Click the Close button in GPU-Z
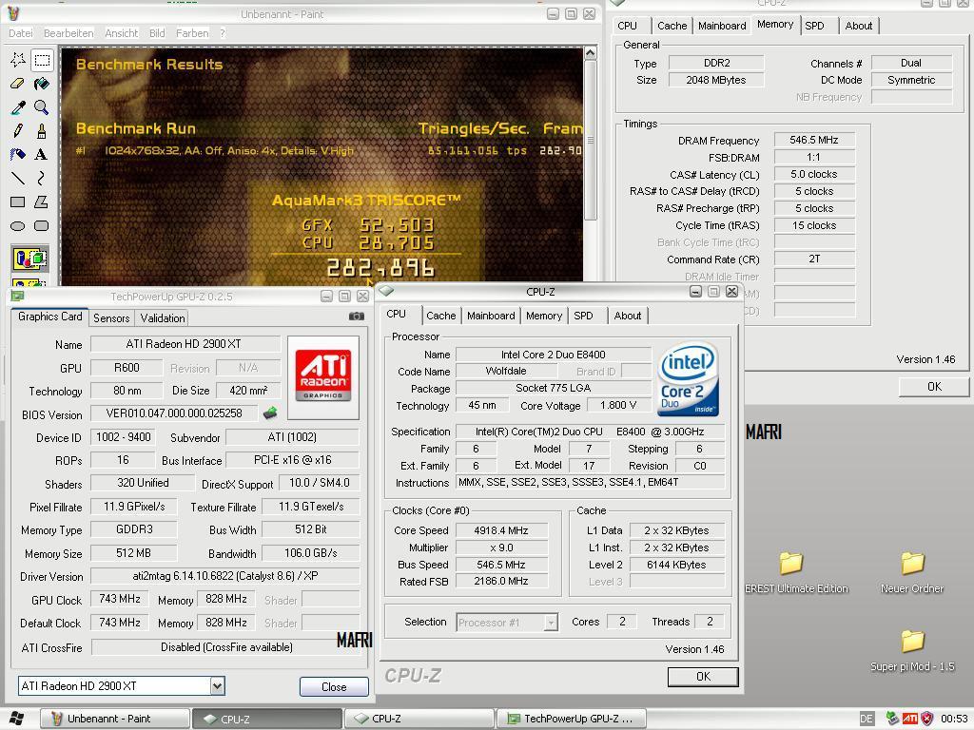This screenshot has height=730, width=974. (334, 686)
